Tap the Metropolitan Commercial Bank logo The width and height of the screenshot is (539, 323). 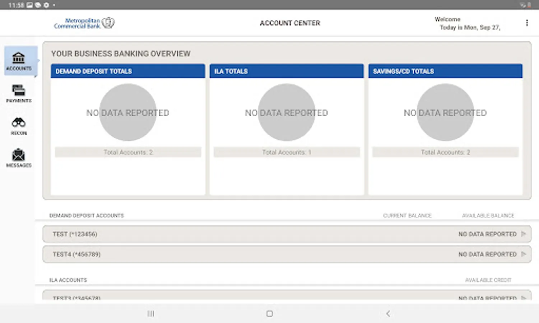(x=84, y=23)
